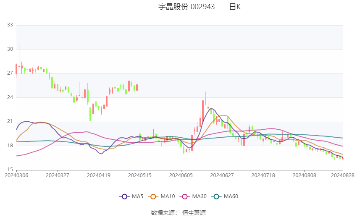
Task: Toggle the MA10 legend series
Action: click(161, 196)
